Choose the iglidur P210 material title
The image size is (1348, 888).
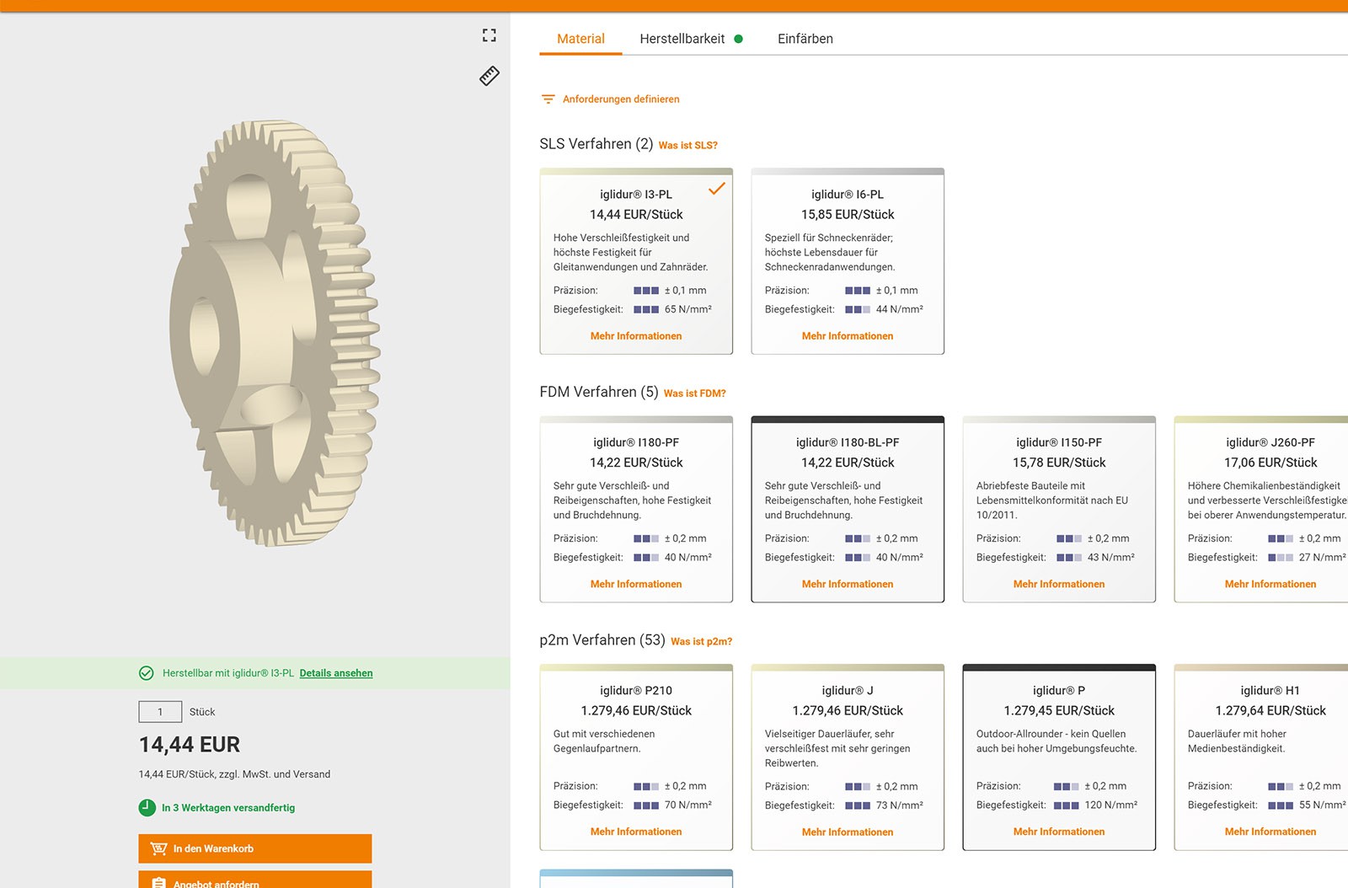click(x=636, y=691)
